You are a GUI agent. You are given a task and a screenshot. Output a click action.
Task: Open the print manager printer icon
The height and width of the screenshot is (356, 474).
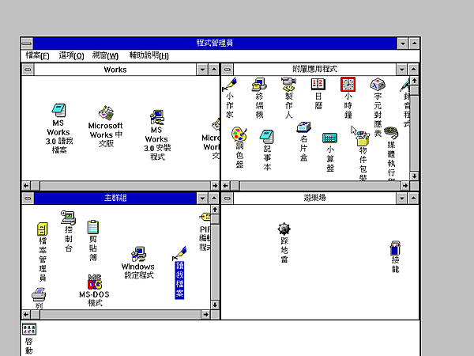[39, 294]
